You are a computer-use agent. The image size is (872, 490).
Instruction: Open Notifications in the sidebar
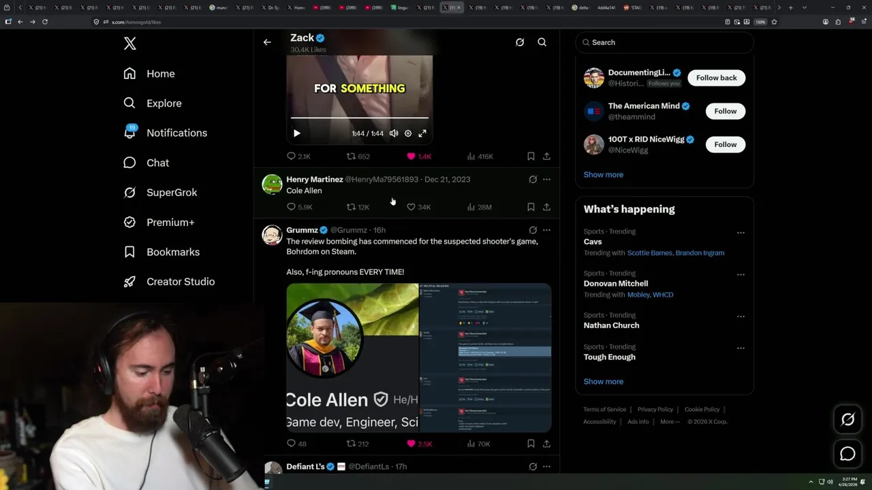(165, 133)
